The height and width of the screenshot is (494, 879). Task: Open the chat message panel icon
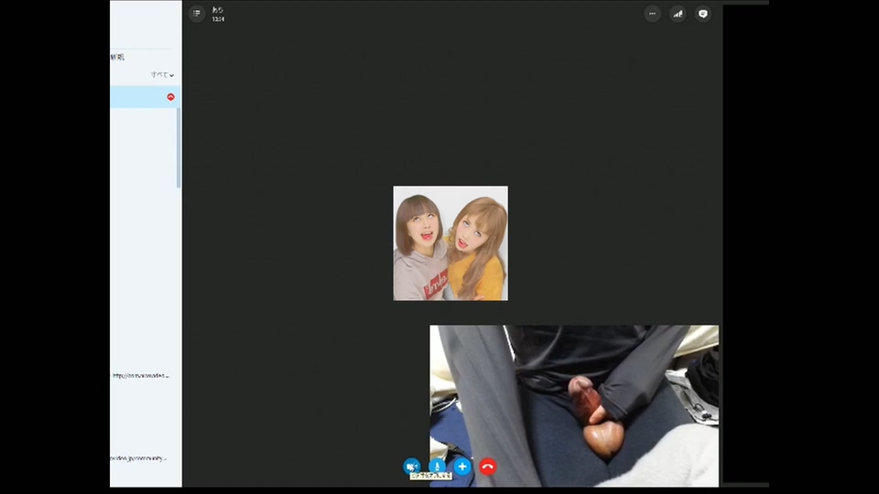coord(702,14)
